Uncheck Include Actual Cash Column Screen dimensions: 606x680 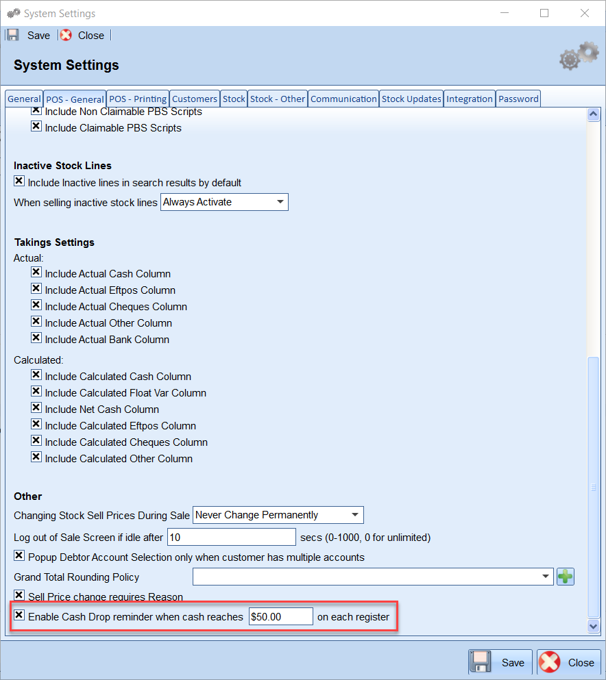[x=36, y=273]
